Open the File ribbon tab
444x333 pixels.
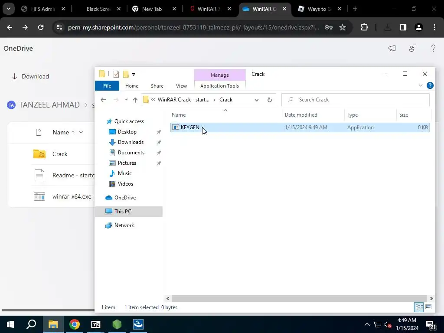[x=107, y=86]
